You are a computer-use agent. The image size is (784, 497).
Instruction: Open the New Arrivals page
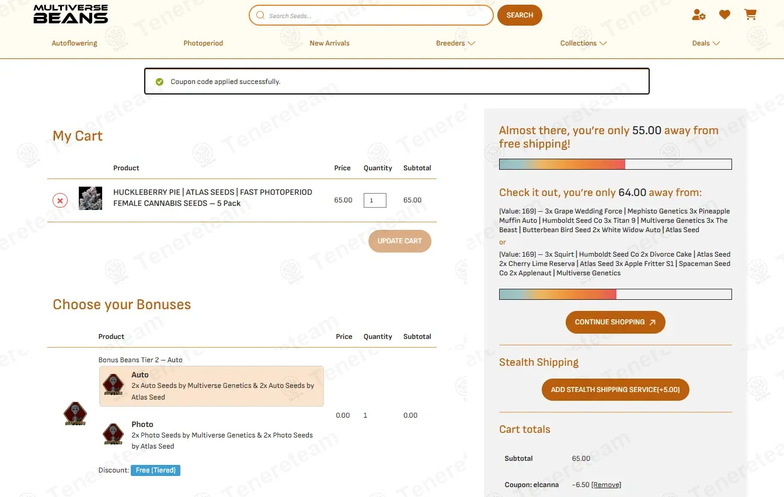tap(329, 43)
